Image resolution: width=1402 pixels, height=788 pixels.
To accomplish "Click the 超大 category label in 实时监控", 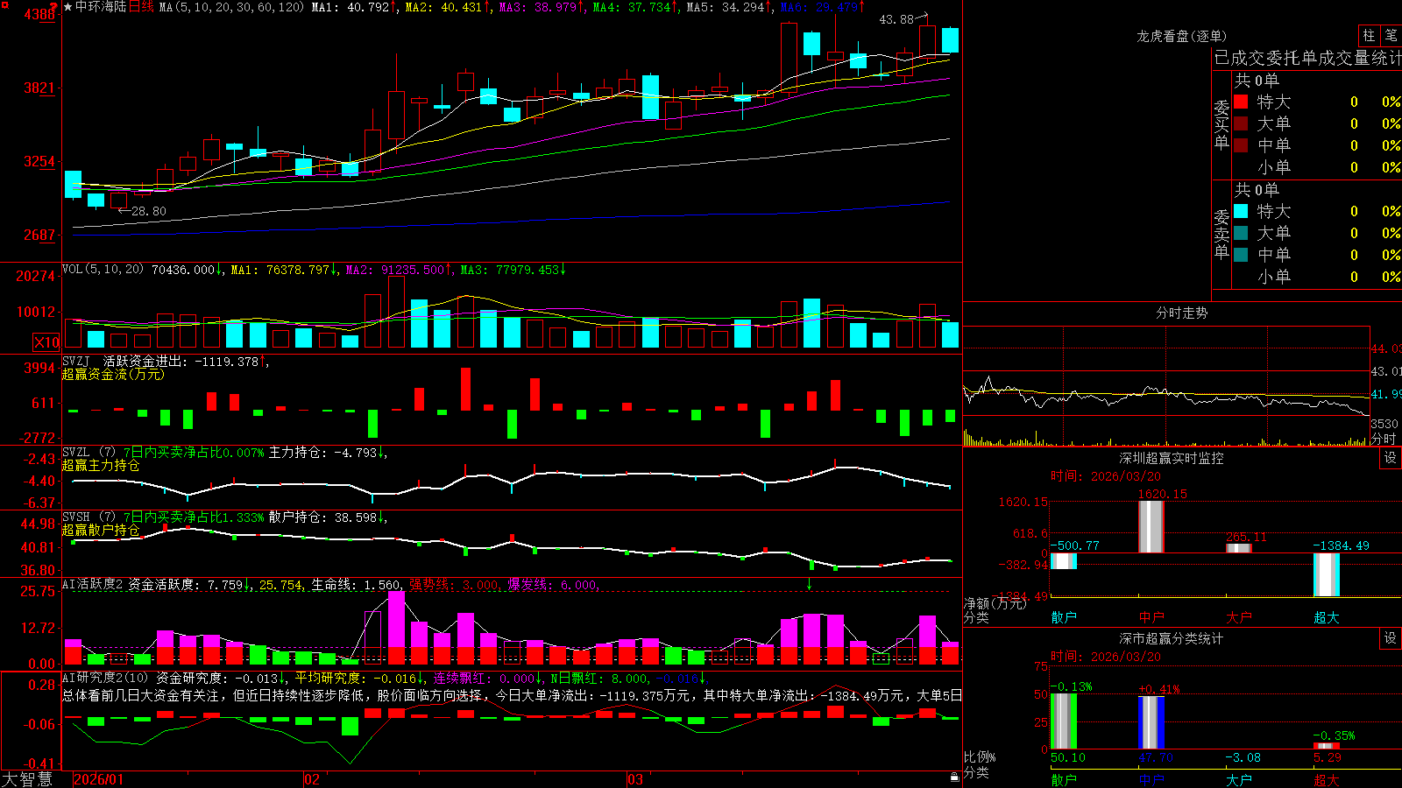I will coord(1326,617).
